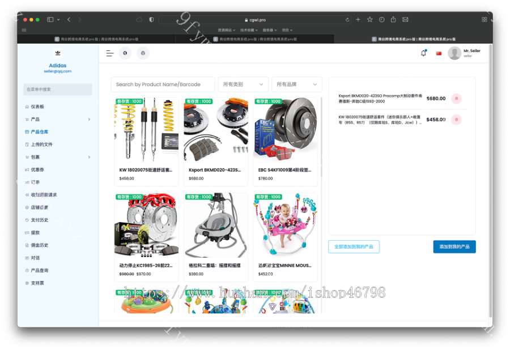Click the 动力停止KC1985-26 product title

click(146, 266)
